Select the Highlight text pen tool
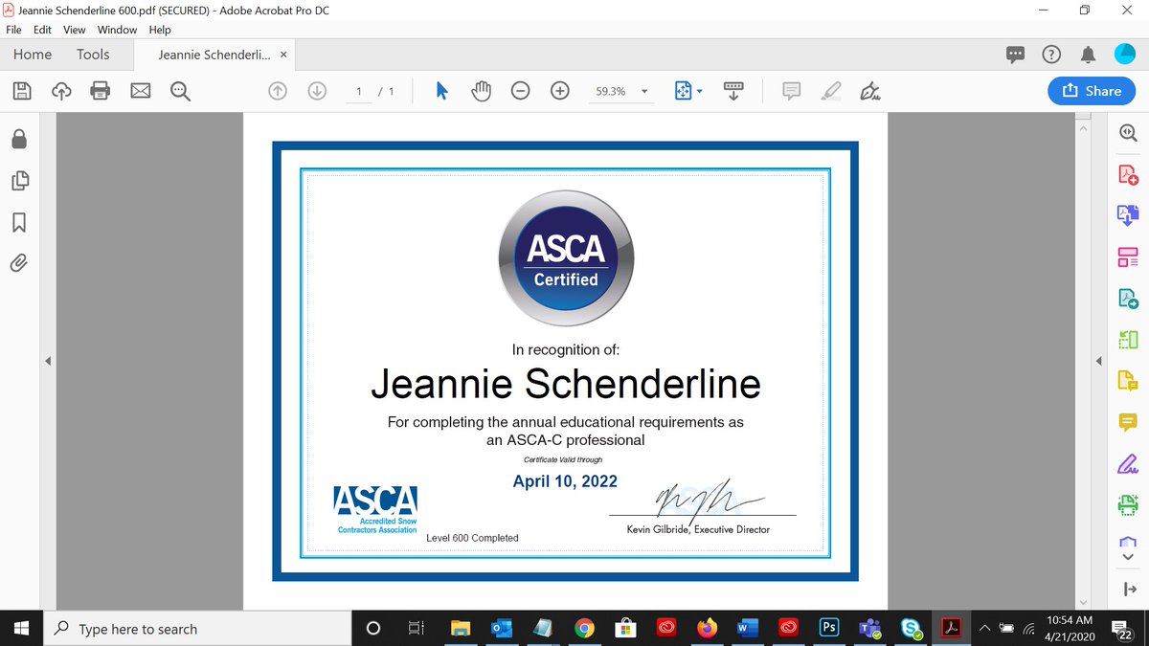 tap(831, 91)
